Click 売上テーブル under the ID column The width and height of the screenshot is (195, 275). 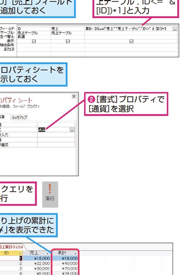(x=34, y=33)
